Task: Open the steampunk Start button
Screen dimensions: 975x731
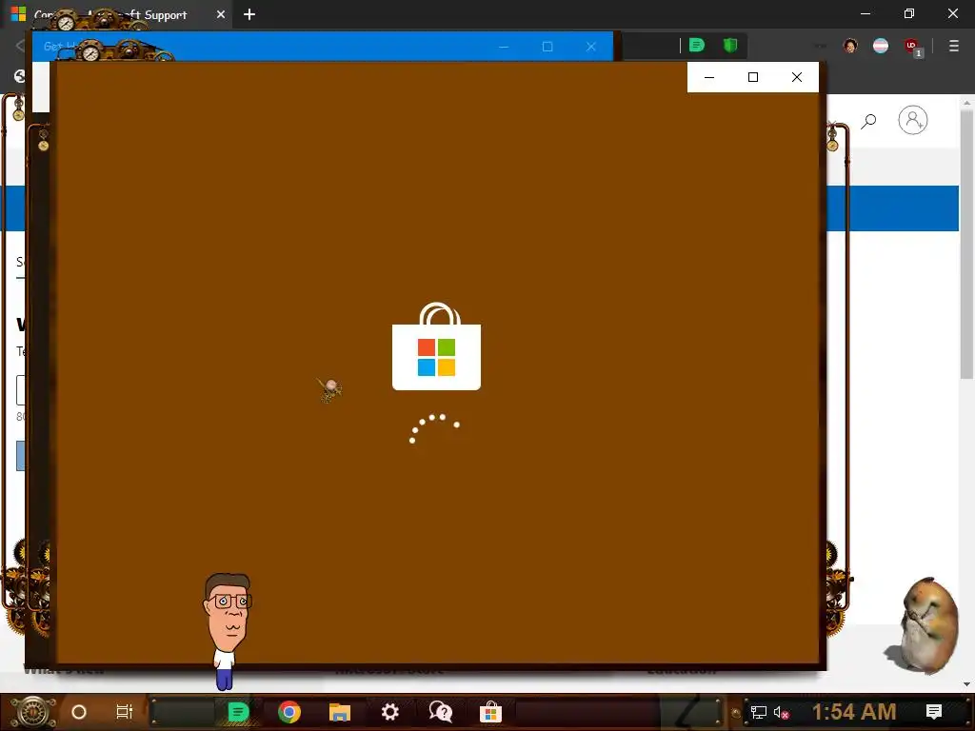Action: click(31, 712)
